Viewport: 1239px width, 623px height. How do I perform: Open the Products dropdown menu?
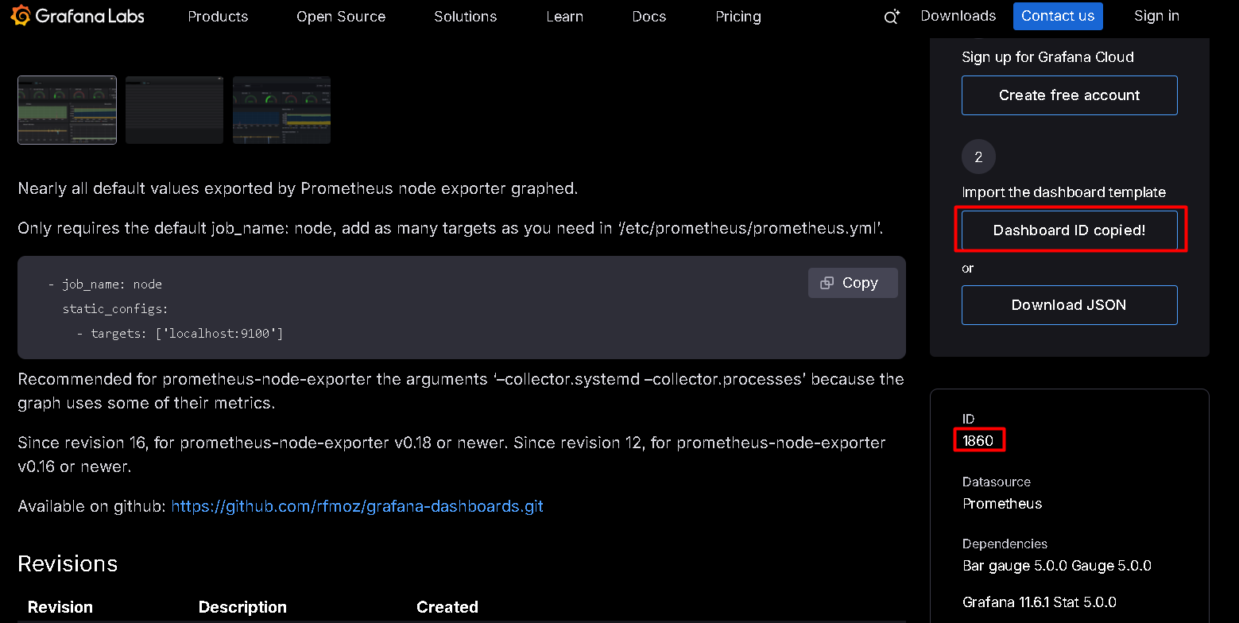pyautogui.click(x=218, y=16)
